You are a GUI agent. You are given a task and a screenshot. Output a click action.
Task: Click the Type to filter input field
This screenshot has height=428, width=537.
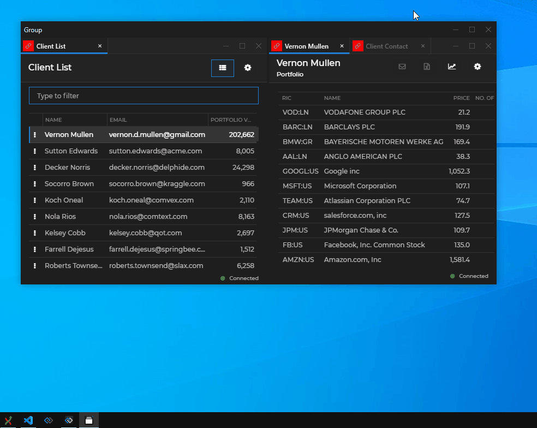[x=144, y=95]
